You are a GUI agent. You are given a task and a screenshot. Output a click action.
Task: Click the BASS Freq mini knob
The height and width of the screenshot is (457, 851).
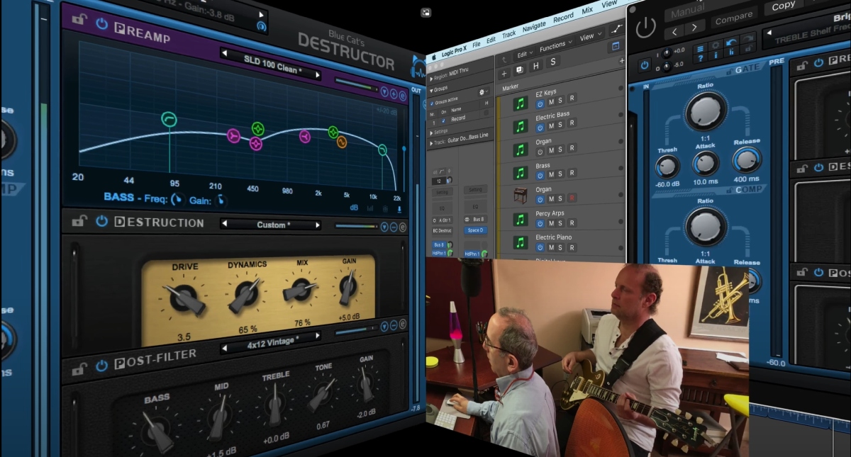click(177, 201)
